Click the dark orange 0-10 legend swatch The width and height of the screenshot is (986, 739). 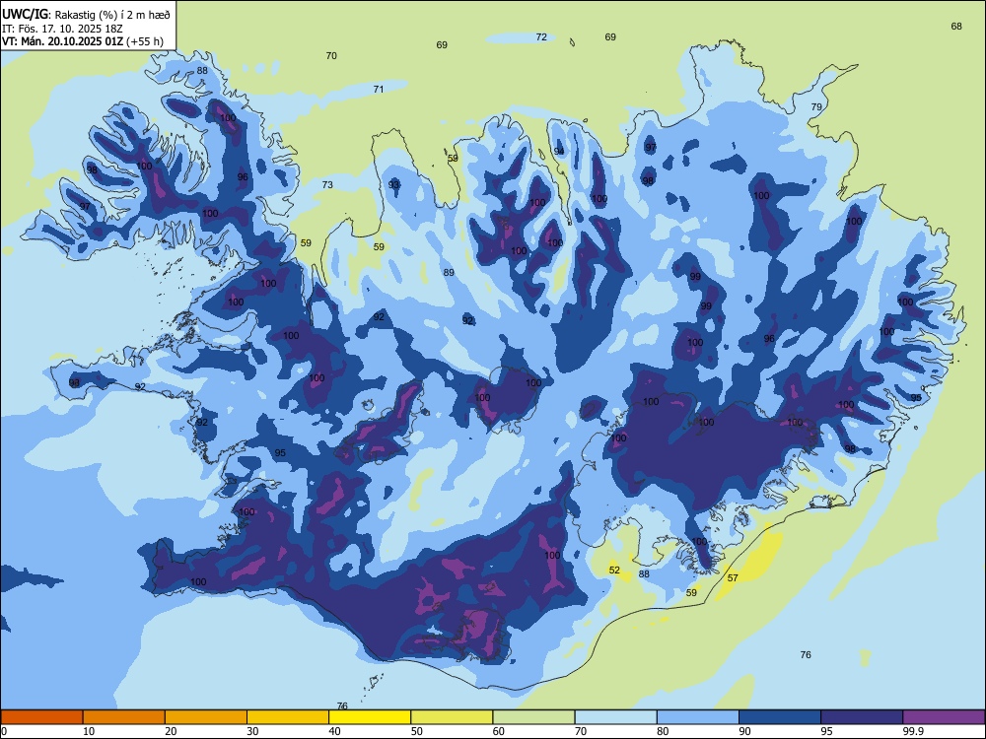click(x=41, y=717)
